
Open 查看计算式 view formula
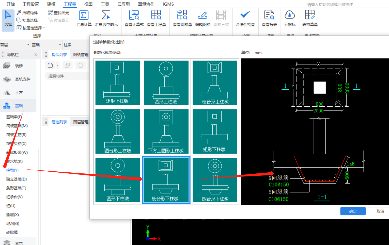tap(134, 19)
